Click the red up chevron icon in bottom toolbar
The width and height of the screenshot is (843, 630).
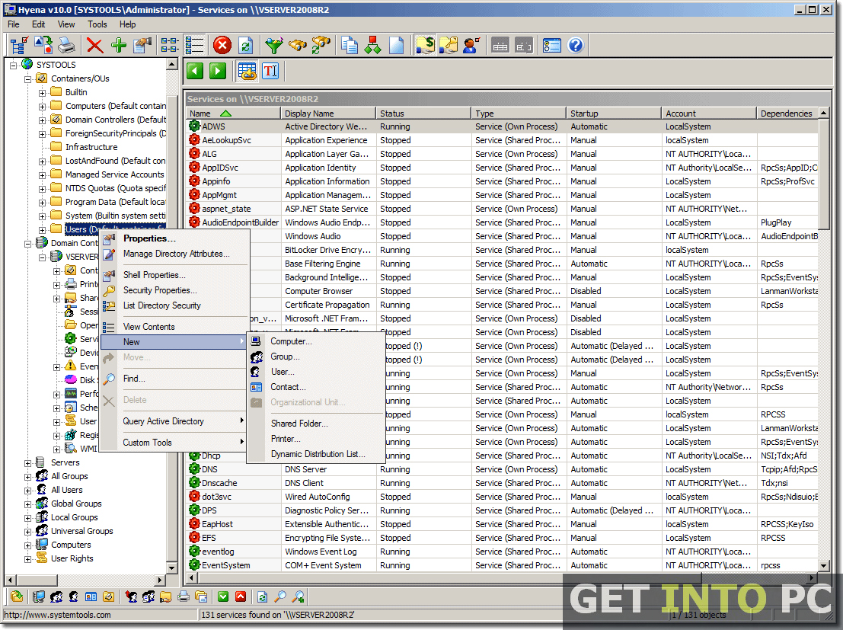pyautogui.click(x=241, y=596)
